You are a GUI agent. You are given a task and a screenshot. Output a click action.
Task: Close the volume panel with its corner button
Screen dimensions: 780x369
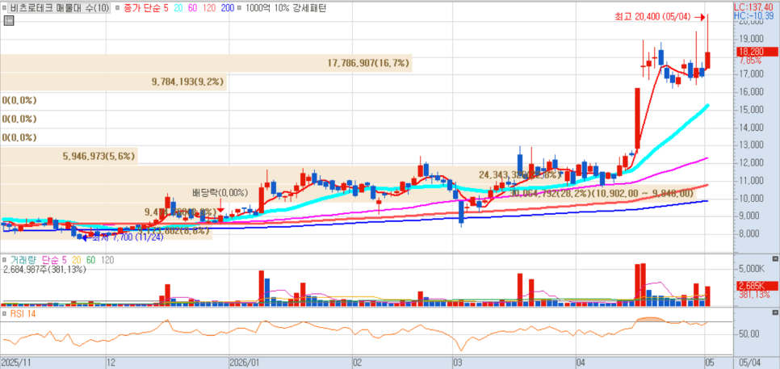[774, 259]
